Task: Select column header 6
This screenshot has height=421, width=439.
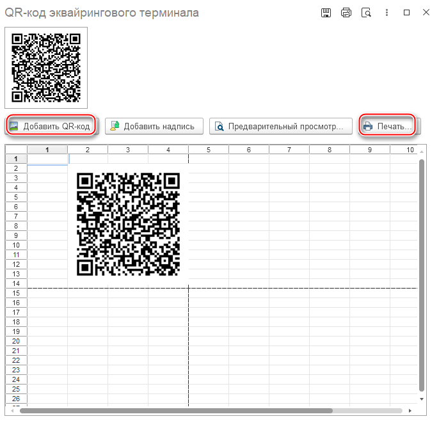Action: tap(249, 150)
